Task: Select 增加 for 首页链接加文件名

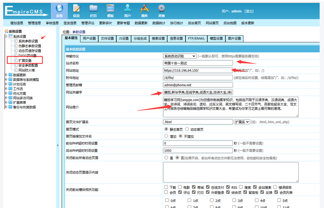Action: click(x=166, y=136)
